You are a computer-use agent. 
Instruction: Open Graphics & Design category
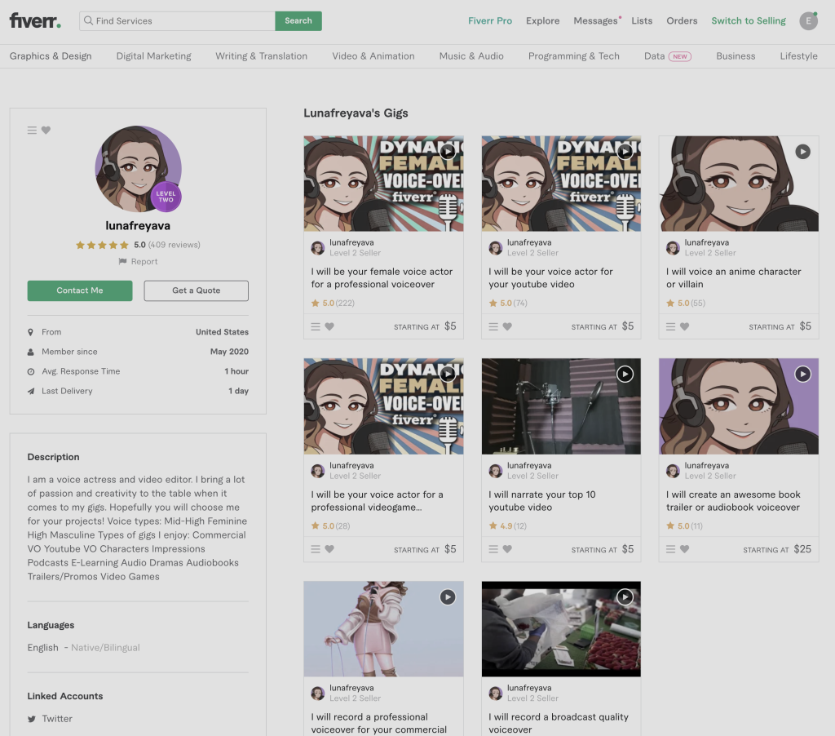tap(51, 56)
